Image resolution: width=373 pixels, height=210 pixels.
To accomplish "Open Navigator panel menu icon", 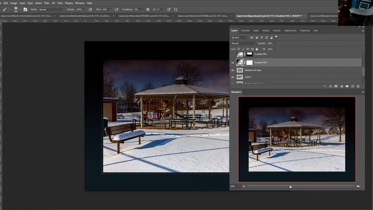I will pos(363,92).
